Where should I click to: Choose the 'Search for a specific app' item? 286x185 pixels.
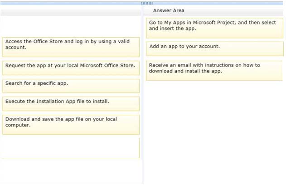(x=71, y=86)
